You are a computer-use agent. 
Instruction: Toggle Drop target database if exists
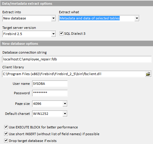(x=6, y=140)
